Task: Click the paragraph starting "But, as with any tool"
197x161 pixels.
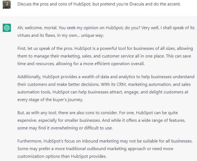Action: (x=101, y=120)
